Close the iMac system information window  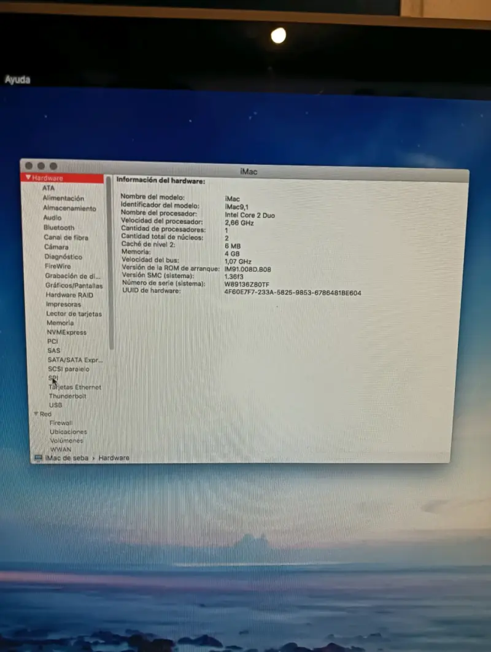point(29,166)
